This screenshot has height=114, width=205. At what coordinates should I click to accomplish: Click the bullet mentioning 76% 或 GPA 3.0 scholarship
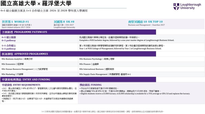[x=120, y=91]
